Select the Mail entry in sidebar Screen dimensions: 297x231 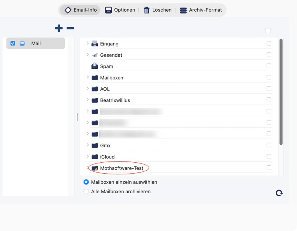[36, 43]
